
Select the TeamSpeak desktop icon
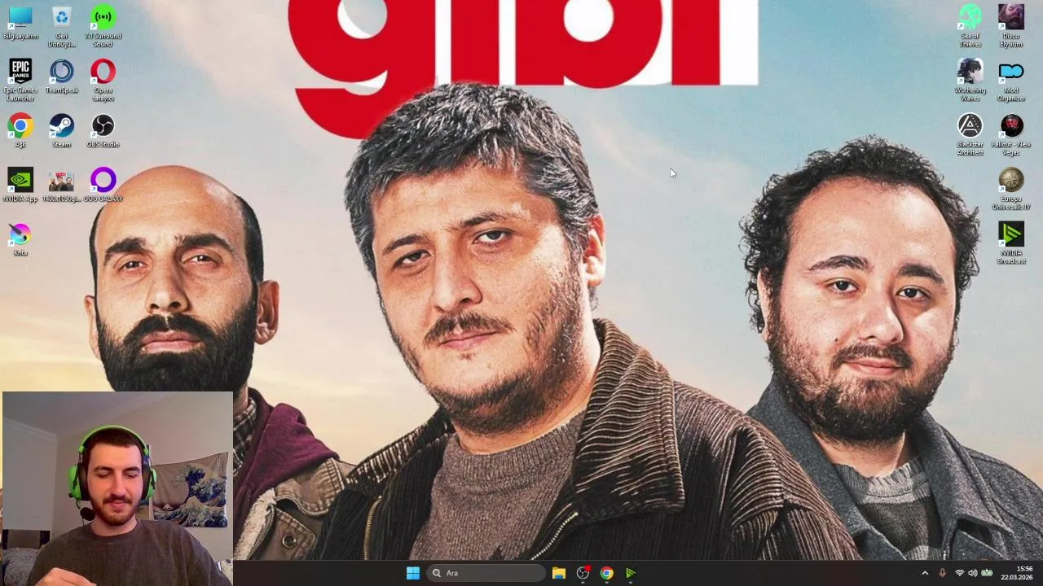pos(61,77)
